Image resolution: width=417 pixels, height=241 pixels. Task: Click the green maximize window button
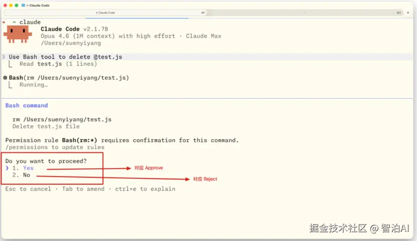17,5
